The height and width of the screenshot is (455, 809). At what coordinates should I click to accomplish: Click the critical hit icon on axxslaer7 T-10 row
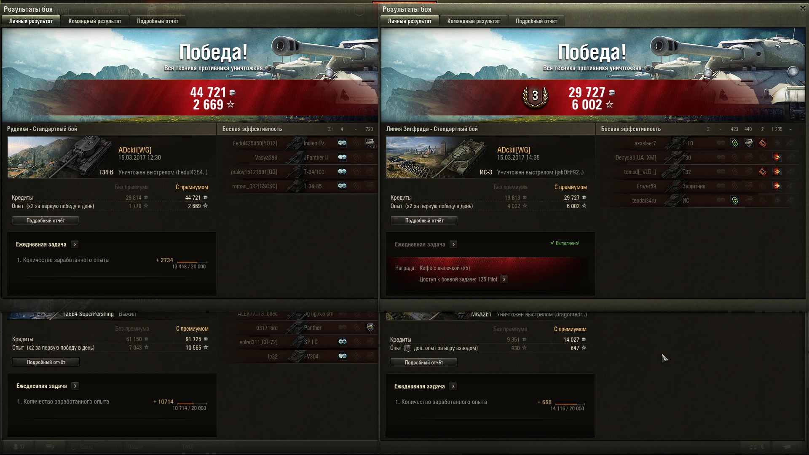coord(763,143)
